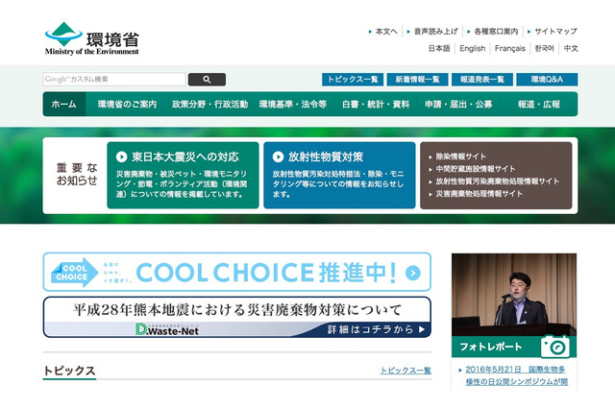Click the D.Waste-Net logo
Viewport: 615px width, 409px height.
point(167,329)
